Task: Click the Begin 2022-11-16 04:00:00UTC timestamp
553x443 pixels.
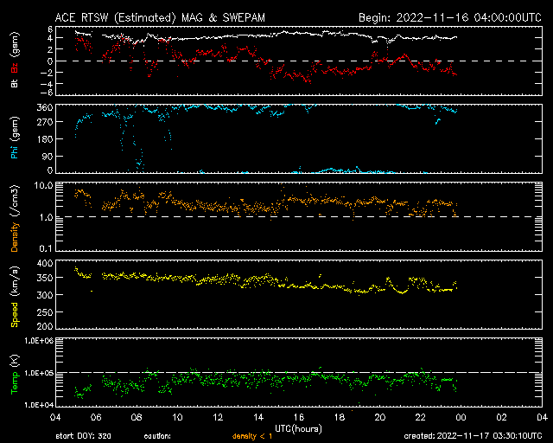Action: click(x=450, y=17)
